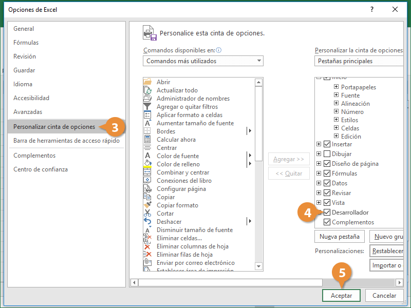Image resolution: width=411 pixels, height=308 pixels.
Task: Toggle the Revisar tab checkbox
Action: click(x=327, y=193)
